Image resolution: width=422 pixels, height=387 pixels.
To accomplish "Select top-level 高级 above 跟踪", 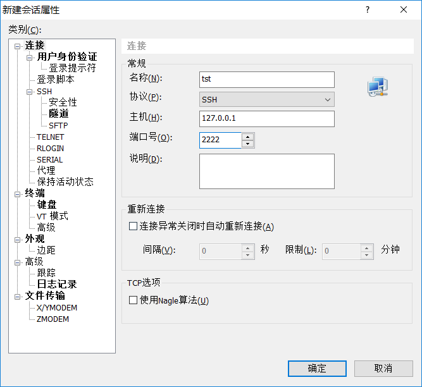I will pyautogui.click(x=34, y=262).
